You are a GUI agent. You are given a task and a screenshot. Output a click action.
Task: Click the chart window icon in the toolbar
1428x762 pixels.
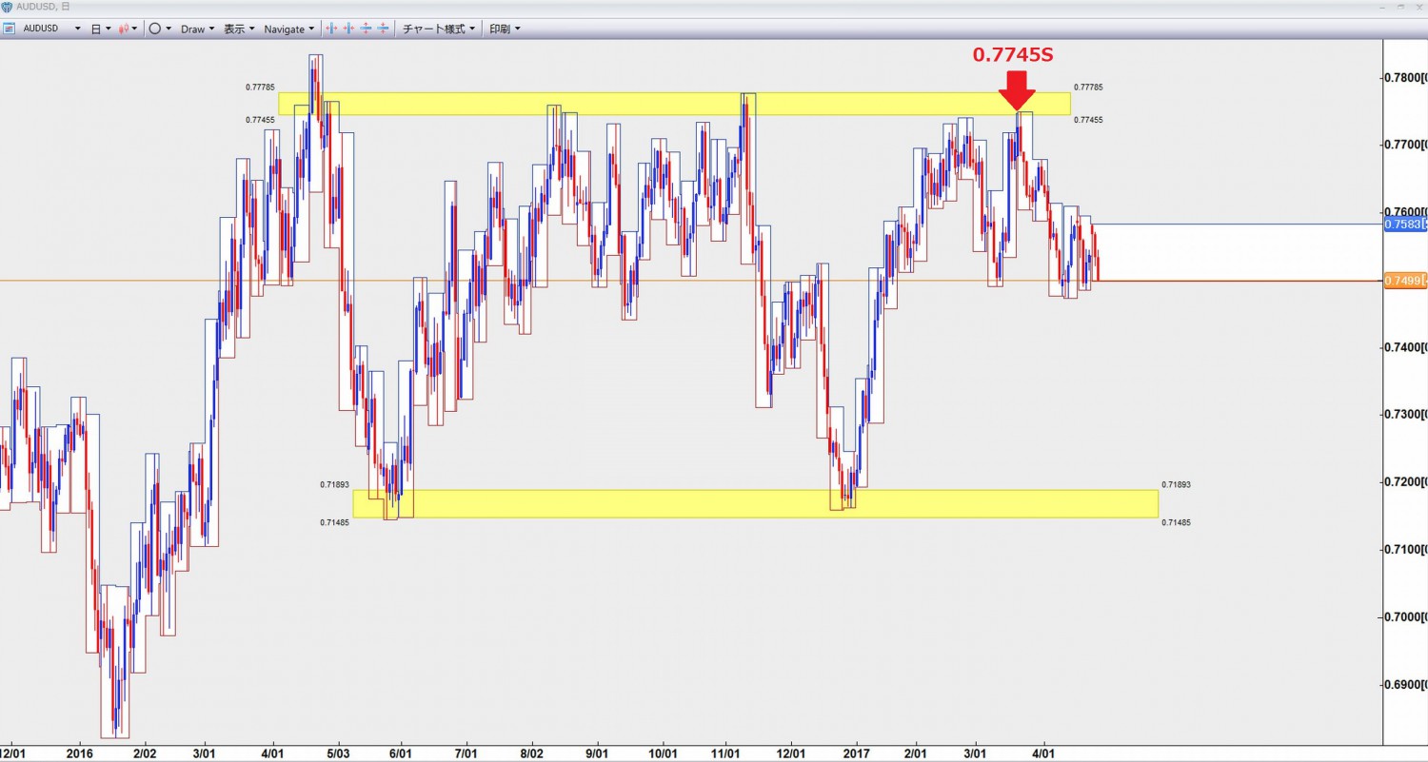pos(10,29)
